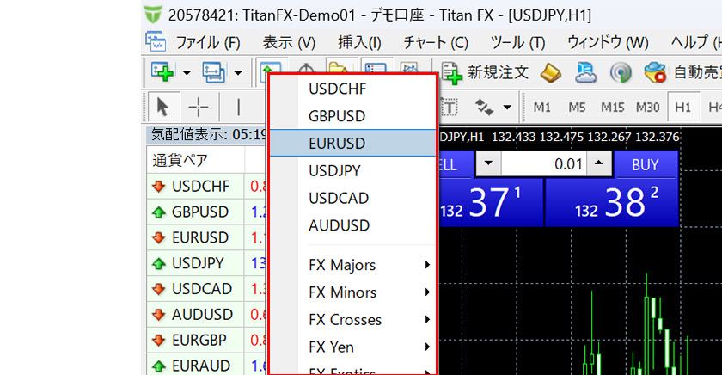Click the new order document icon

point(452,73)
